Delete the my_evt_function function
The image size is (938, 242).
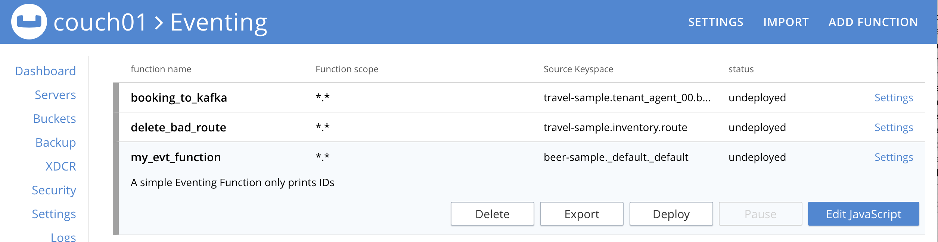492,214
